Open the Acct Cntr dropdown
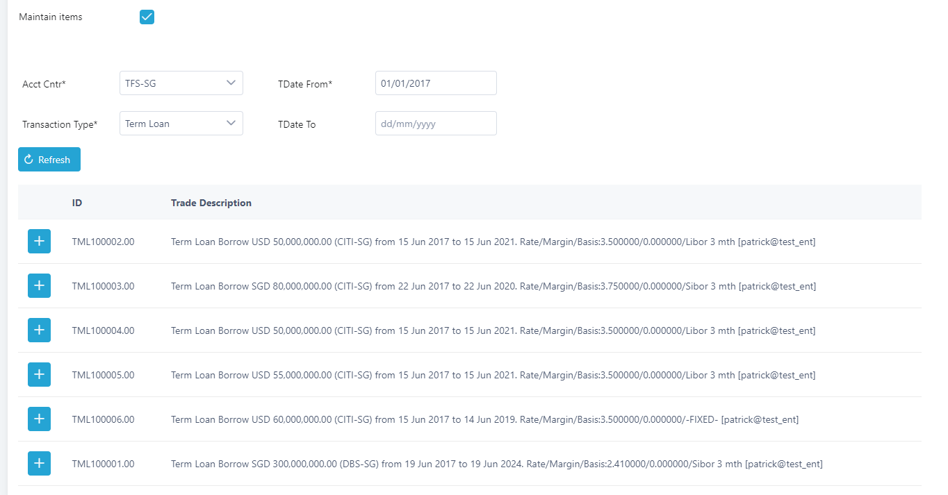 pos(181,83)
